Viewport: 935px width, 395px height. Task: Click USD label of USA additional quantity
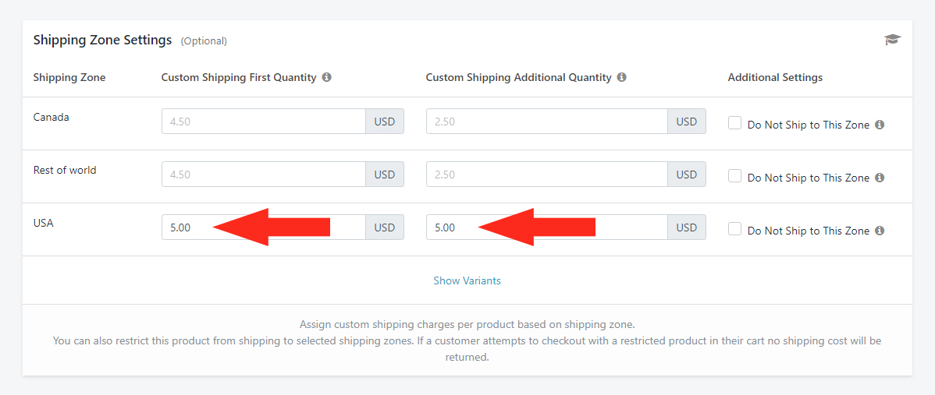[687, 227]
